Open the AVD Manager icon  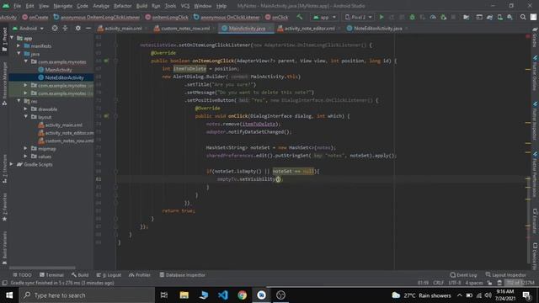tap(499, 17)
